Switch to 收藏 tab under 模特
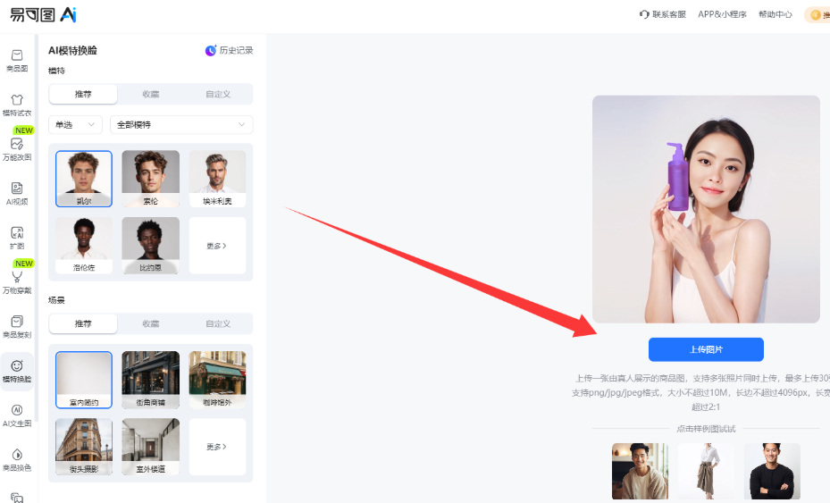Screen dimensions: 830x503 click(x=151, y=95)
